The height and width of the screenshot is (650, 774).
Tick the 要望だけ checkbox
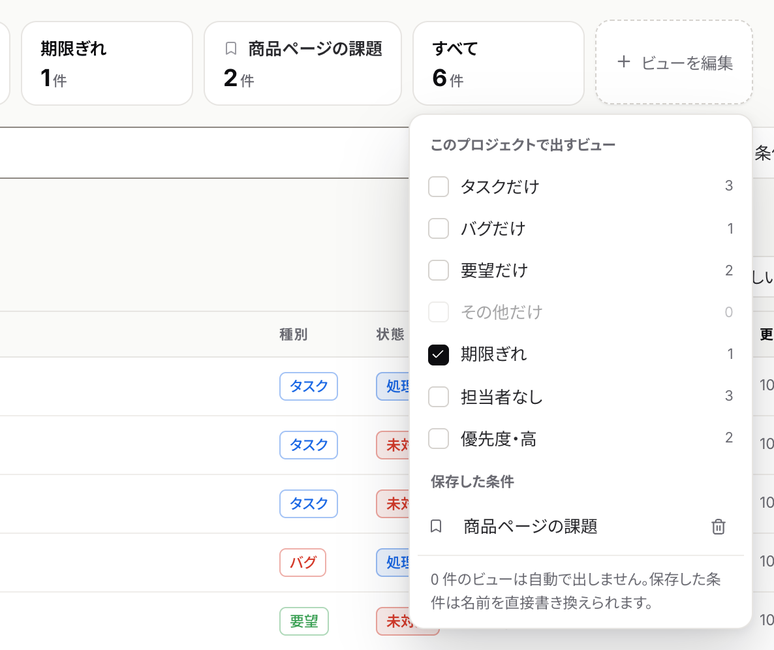439,270
